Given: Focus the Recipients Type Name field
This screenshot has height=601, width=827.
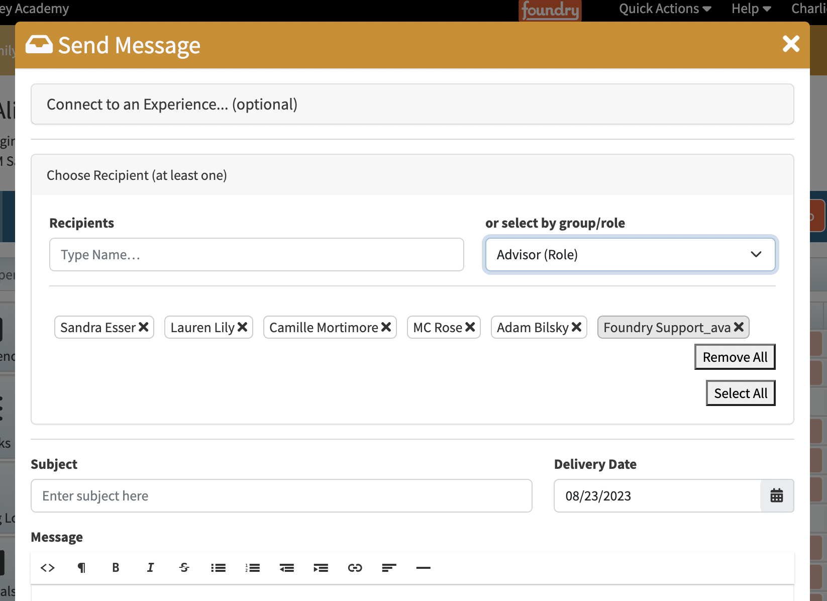Looking at the screenshot, I should tap(257, 255).
